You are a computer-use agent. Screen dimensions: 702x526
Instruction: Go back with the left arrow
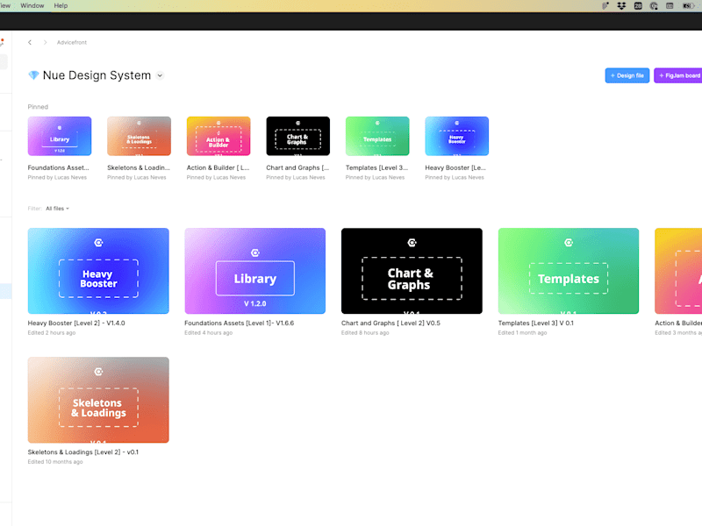coord(30,42)
